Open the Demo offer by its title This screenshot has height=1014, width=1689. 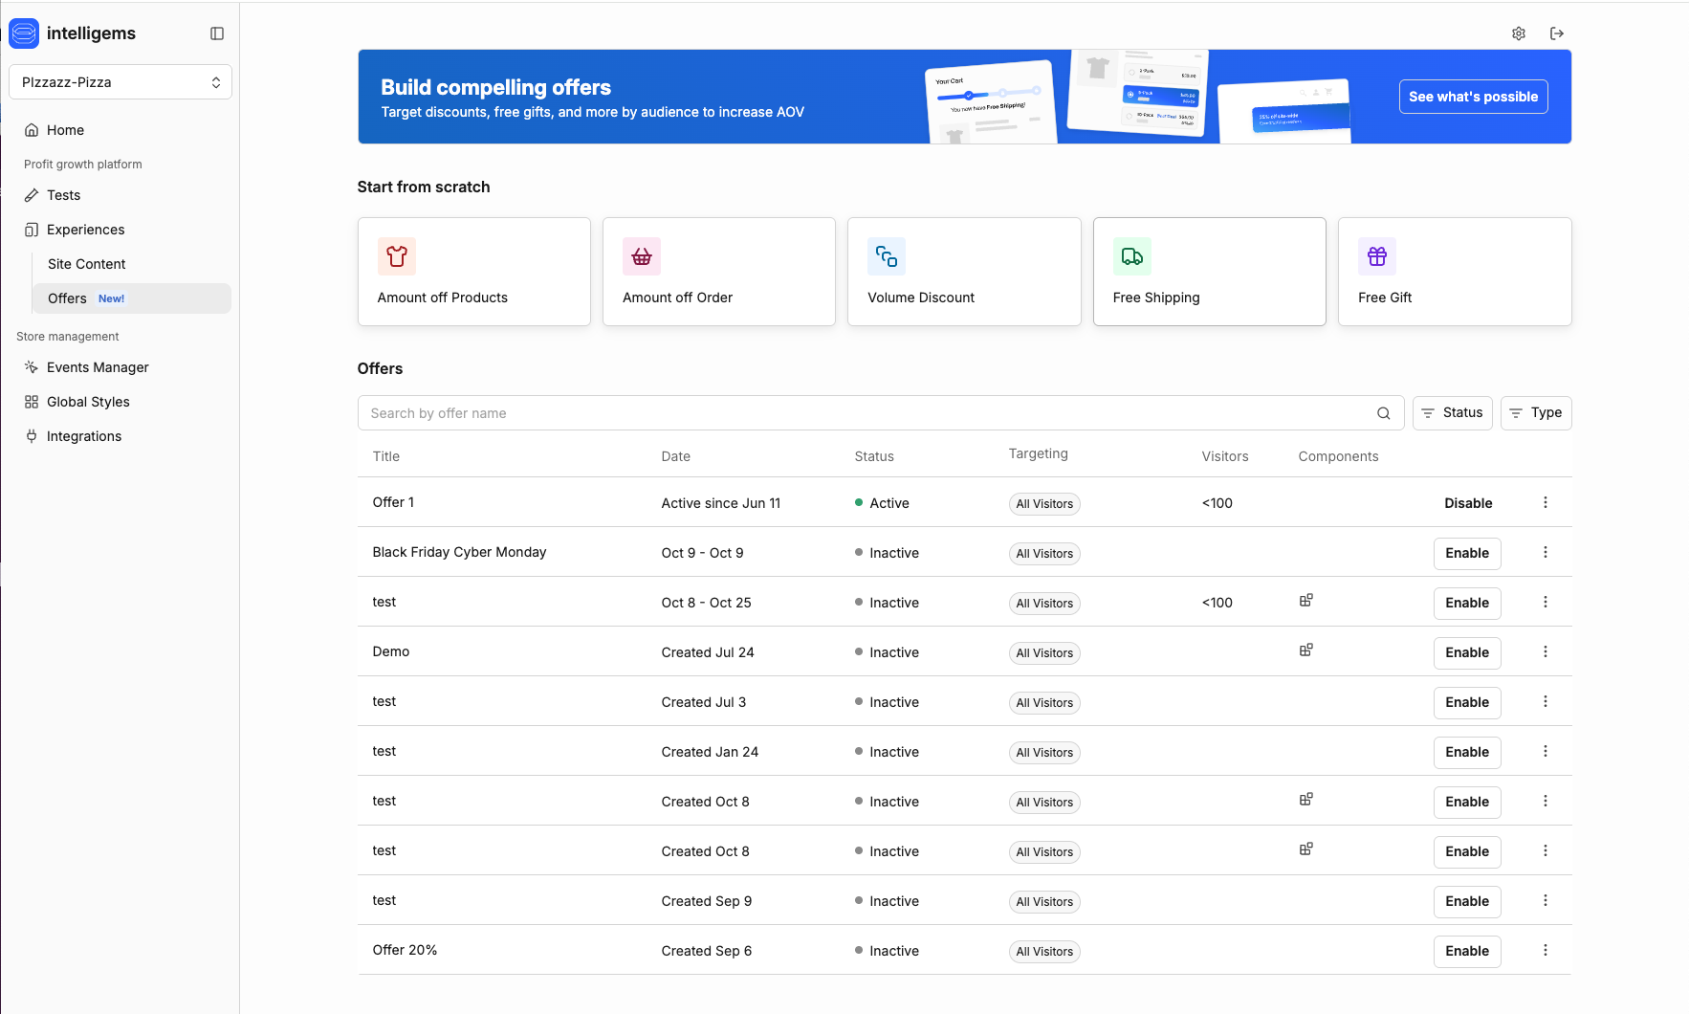(x=391, y=651)
